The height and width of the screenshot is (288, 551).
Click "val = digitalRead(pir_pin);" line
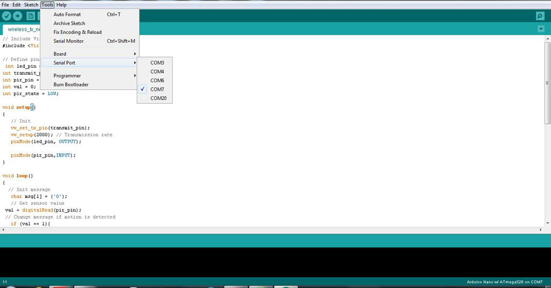[43, 210]
